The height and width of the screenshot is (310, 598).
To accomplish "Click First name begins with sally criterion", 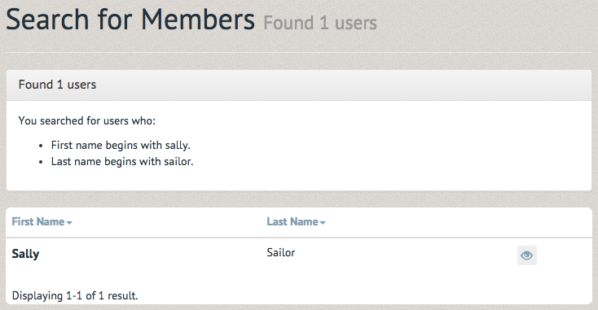I will click(121, 145).
